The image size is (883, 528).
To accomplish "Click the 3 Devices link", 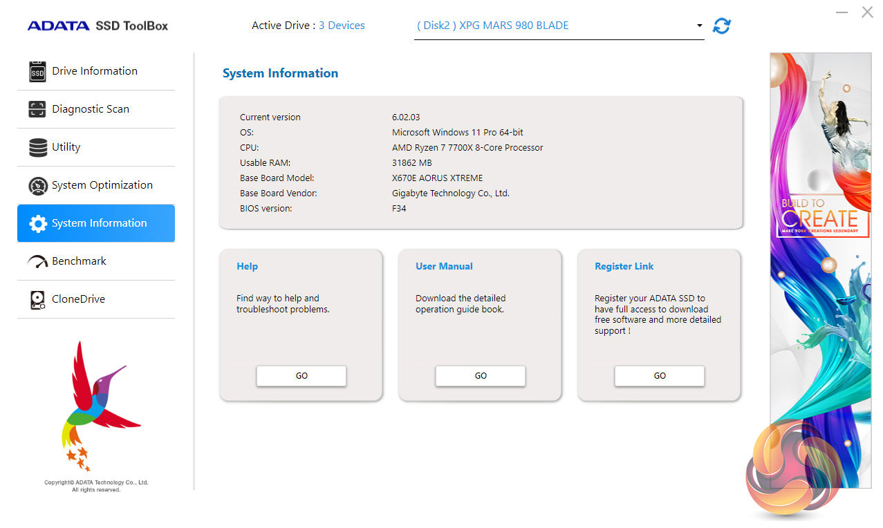I will 342,26.
